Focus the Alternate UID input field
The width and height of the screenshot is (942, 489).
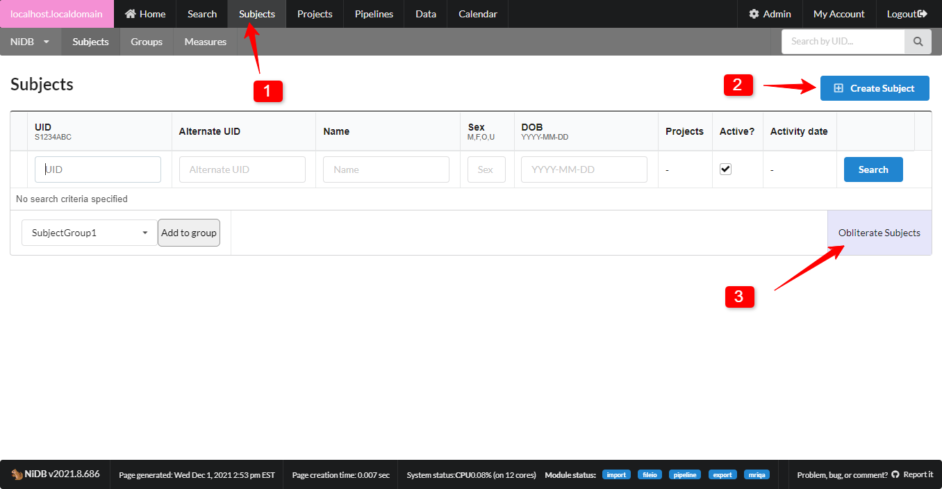click(x=242, y=169)
